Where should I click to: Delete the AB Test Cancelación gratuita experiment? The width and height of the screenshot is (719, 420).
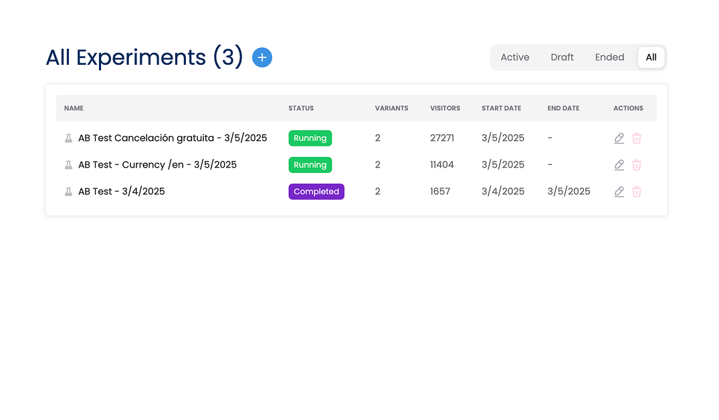coord(637,138)
